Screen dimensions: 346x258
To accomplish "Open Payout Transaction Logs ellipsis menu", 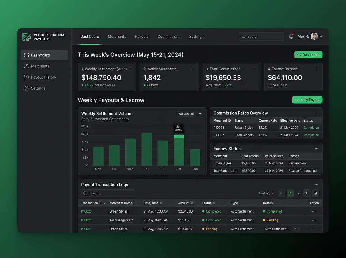I will coord(317,185).
